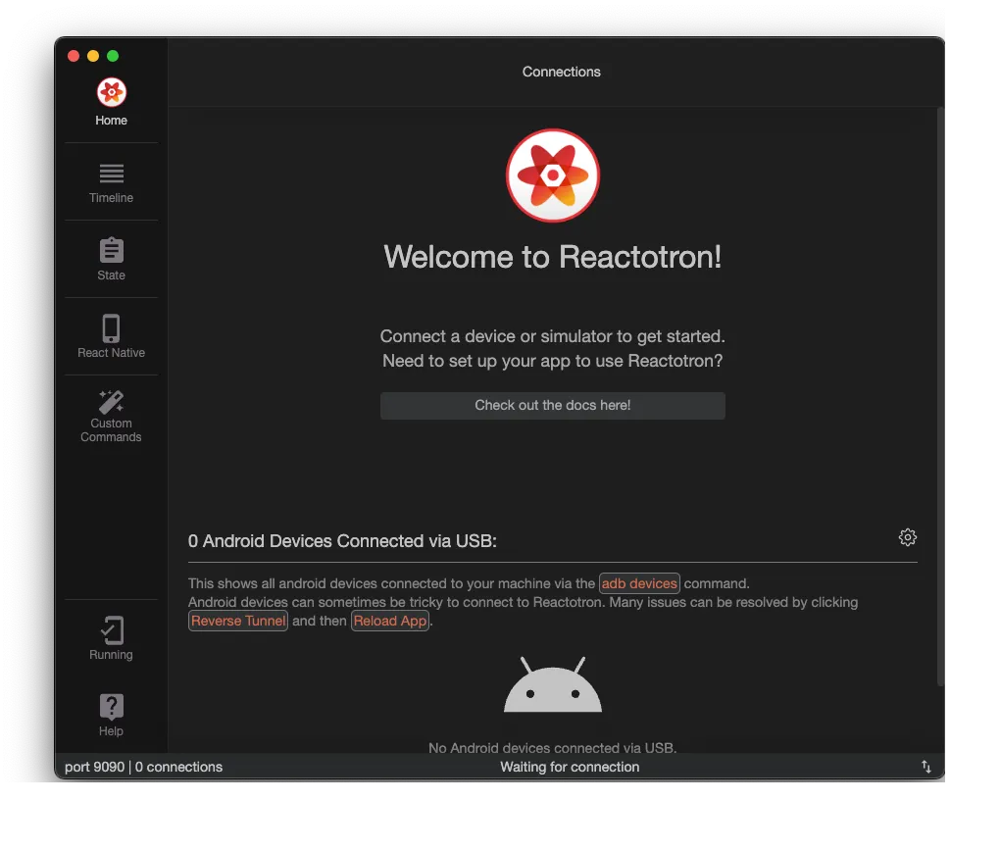The height and width of the screenshot is (851, 1000).
Task: Click Check out the docs here button
Action: click(x=552, y=406)
